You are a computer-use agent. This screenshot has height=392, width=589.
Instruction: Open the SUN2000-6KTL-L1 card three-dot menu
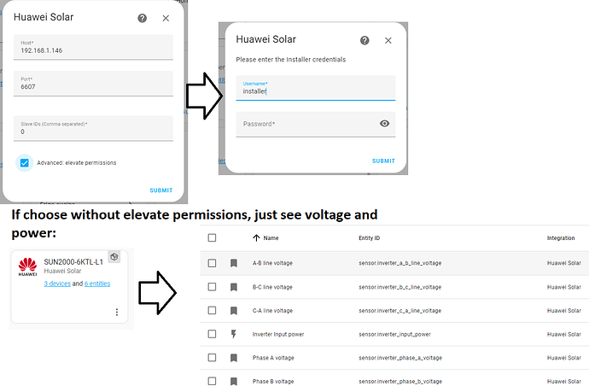pos(117,312)
